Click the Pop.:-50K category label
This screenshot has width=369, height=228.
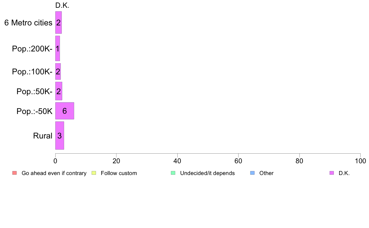click(x=34, y=111)
